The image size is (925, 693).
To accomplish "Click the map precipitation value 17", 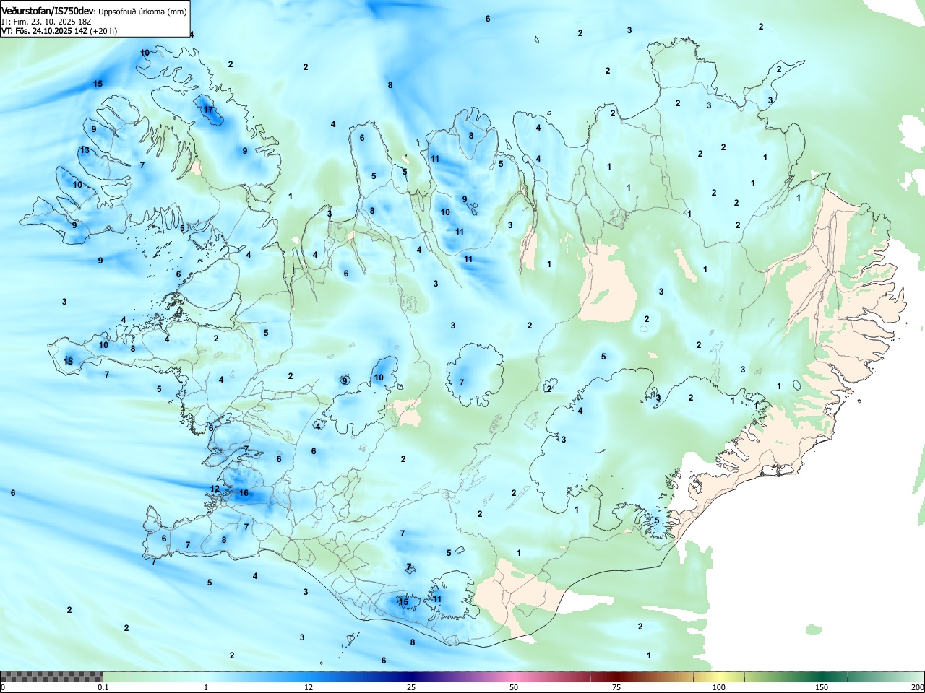I will (x=208, y=110).
